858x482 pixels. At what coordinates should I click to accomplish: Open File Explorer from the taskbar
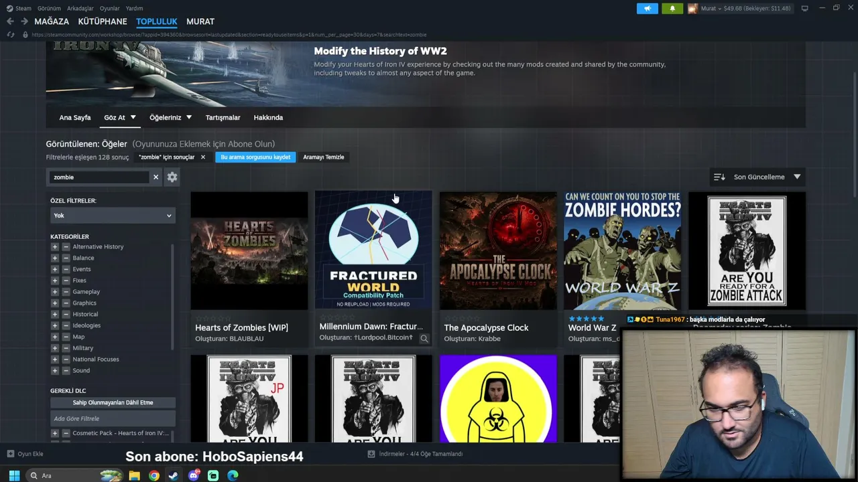pos(134,475)
